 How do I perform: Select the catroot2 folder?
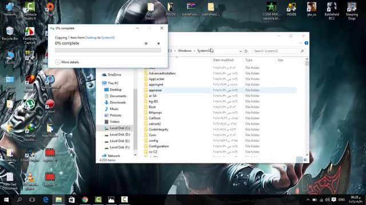pyautogui.click(x=155, y=124)
